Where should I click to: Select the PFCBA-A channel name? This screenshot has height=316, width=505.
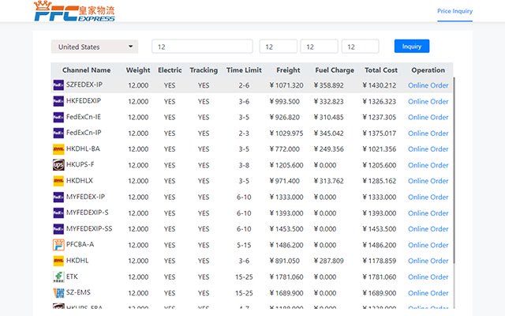80,244
